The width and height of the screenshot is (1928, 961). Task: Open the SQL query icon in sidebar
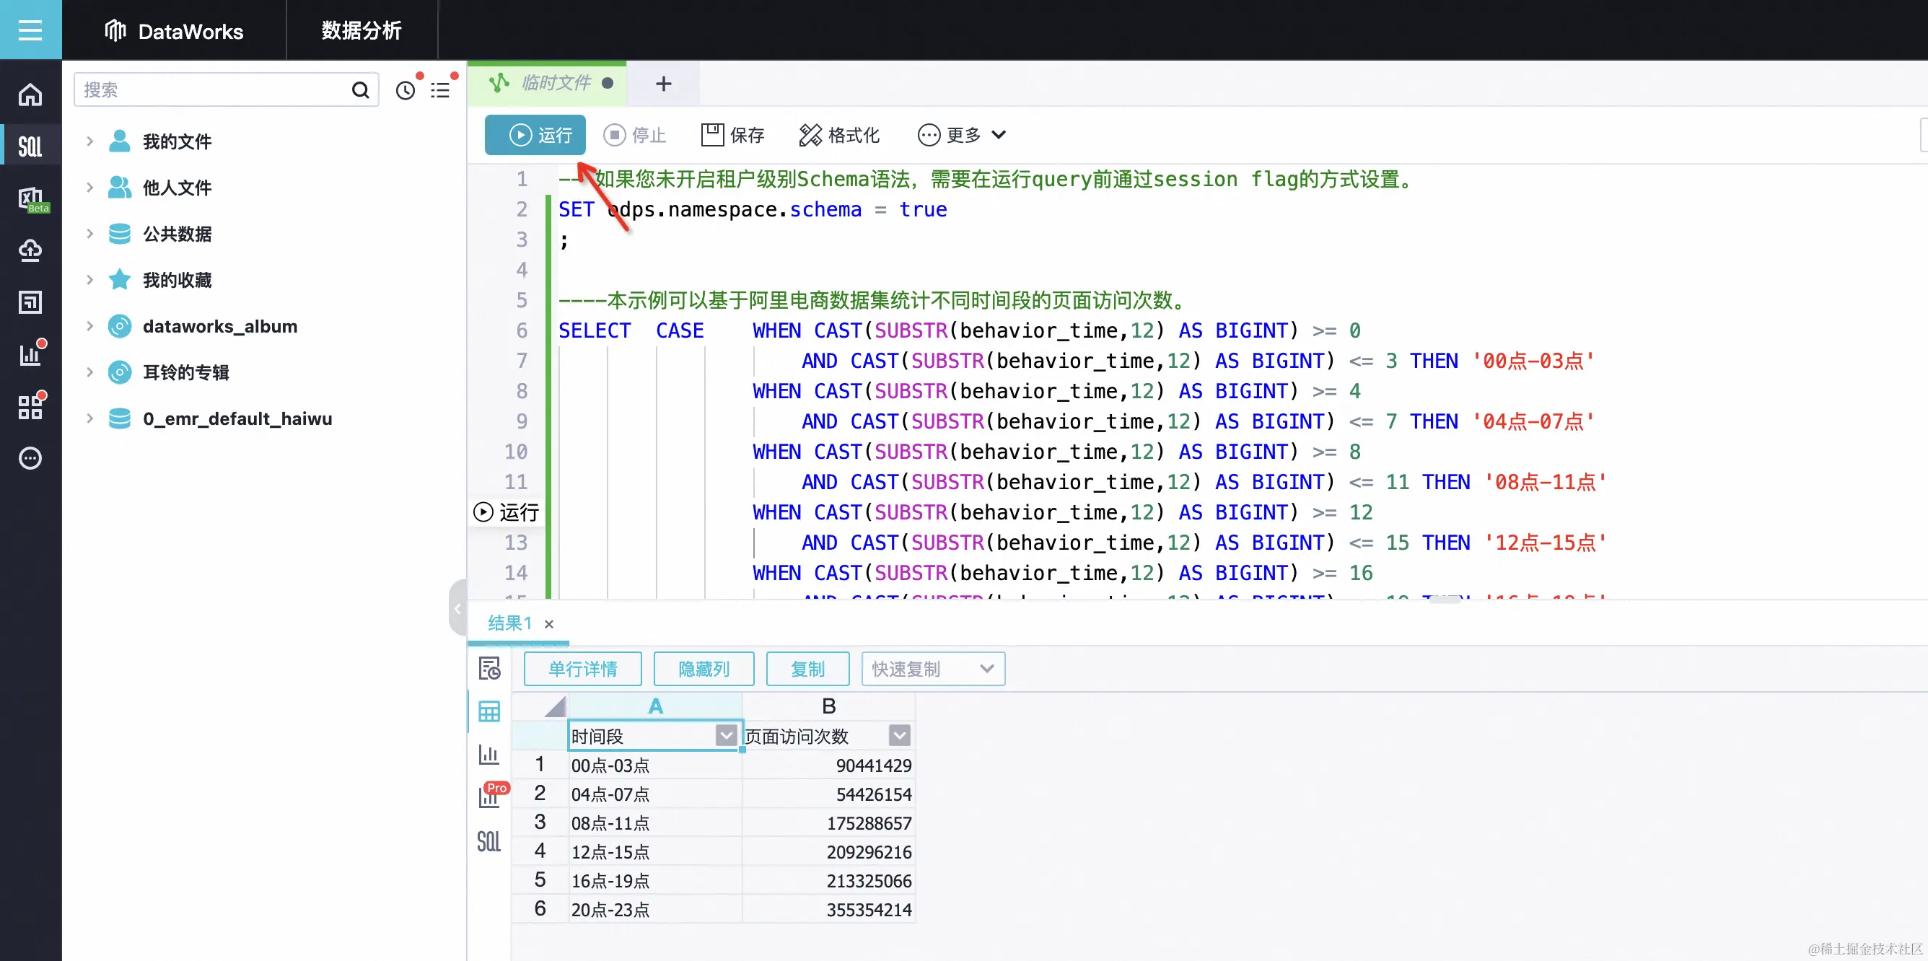pyautogui.click(x=30, y=146)
